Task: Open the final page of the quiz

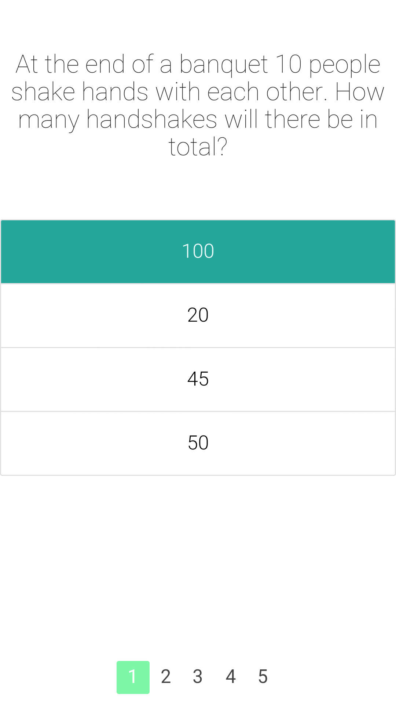Action: pyautogui.click(x=263, y=676)
